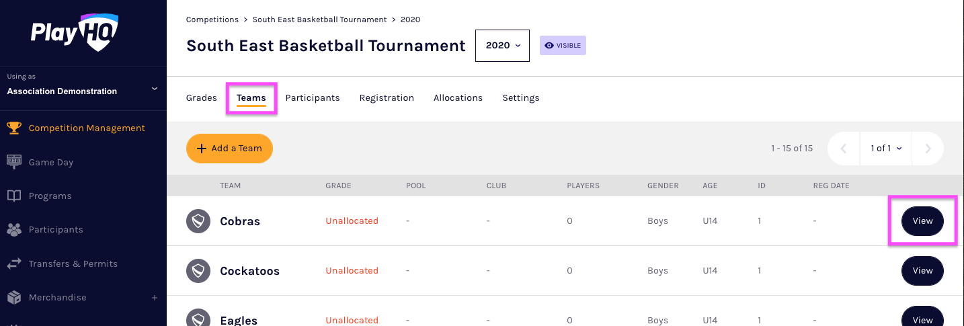Open the 2020 season dropdown

click(x=502, y=46)
